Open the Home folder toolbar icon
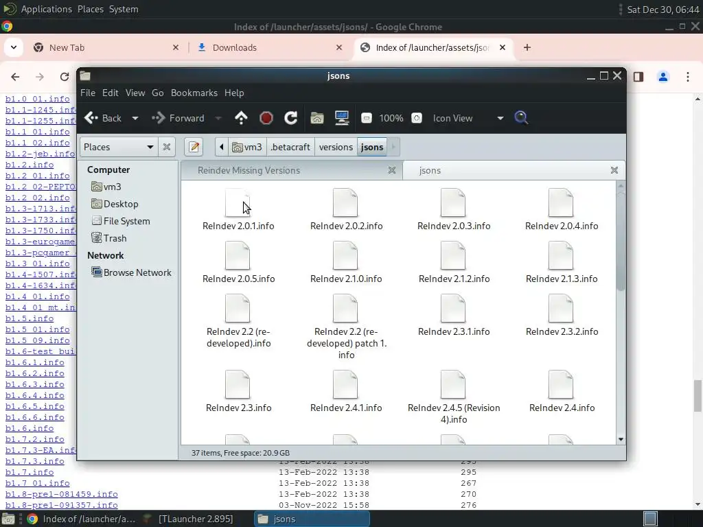 tap(317, 118)
